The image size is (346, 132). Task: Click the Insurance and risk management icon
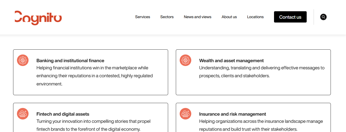[x=185, y=114]
